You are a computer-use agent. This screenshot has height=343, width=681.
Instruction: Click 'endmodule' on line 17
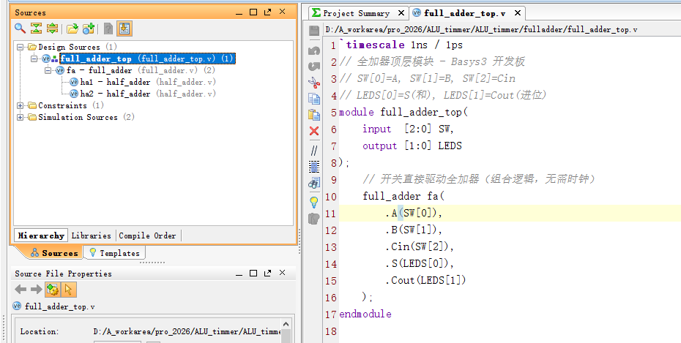coord(365,314)
